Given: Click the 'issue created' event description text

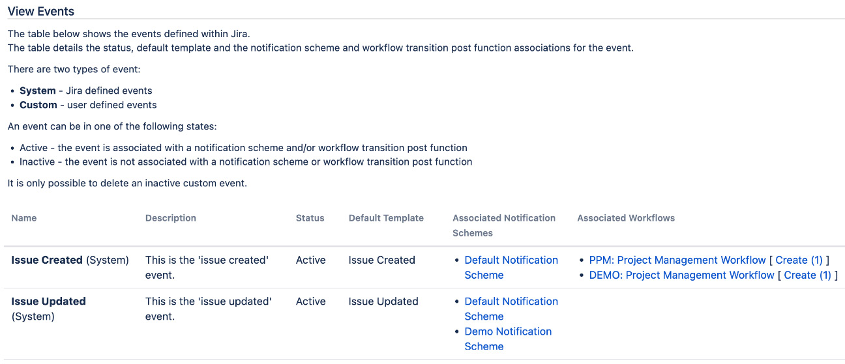Looking at the screenshot, I should click(207, 267).
